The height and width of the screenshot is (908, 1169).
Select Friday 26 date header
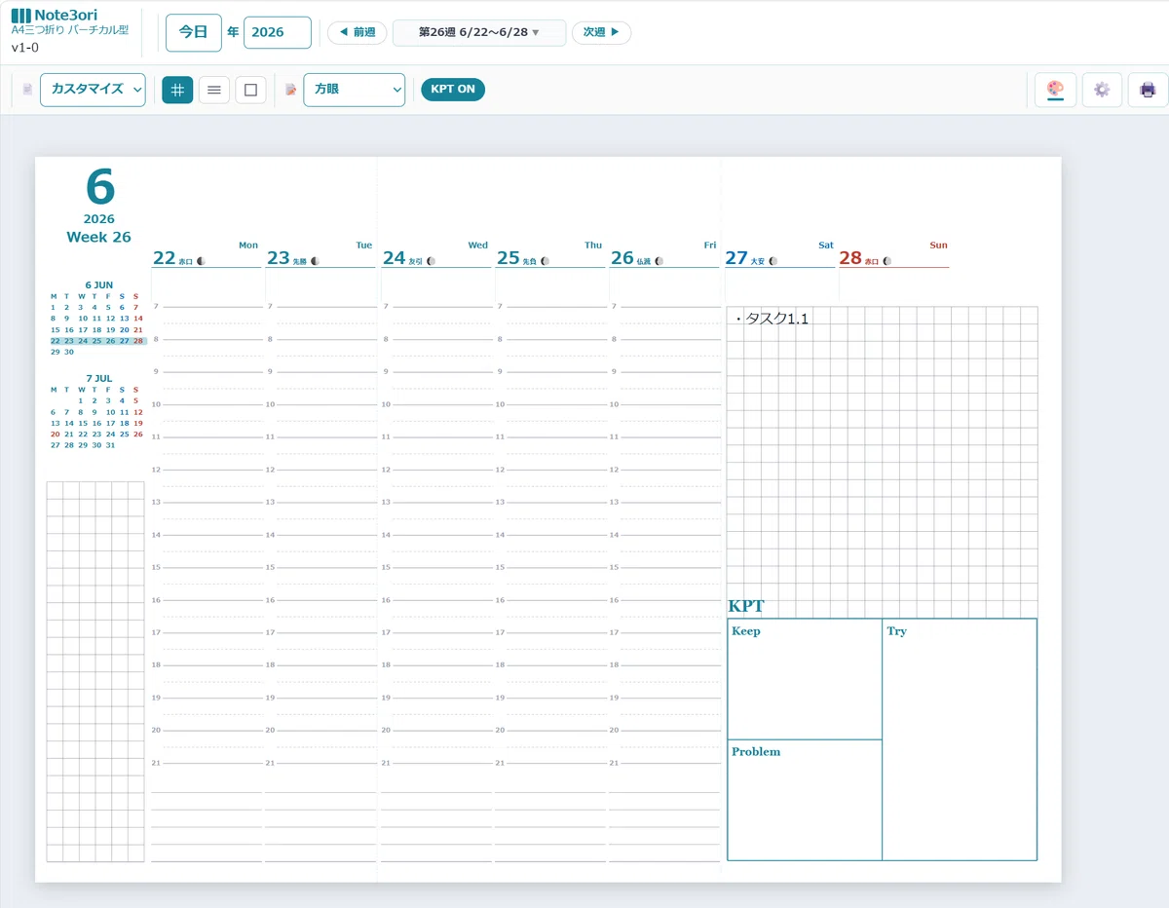pos(663,253)
